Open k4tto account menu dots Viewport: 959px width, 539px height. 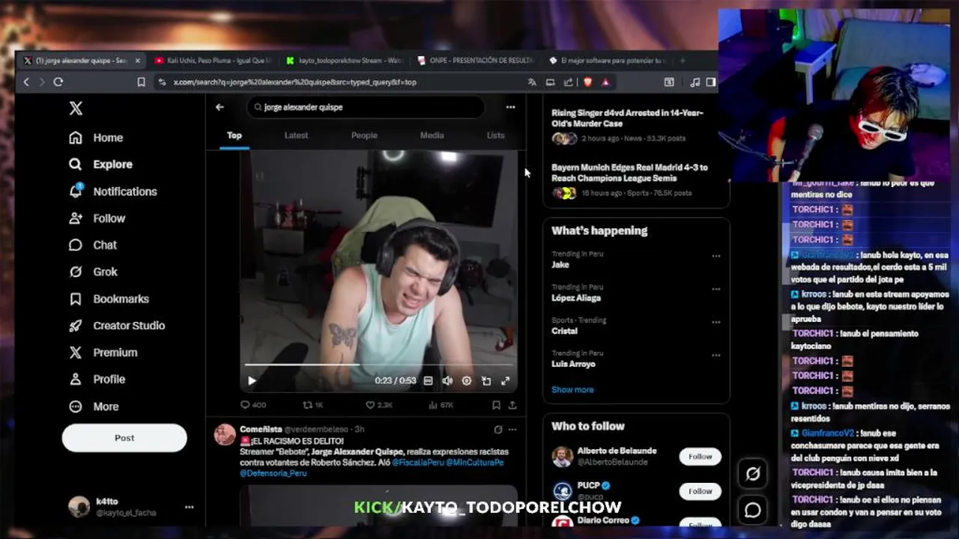pos(189,507)
